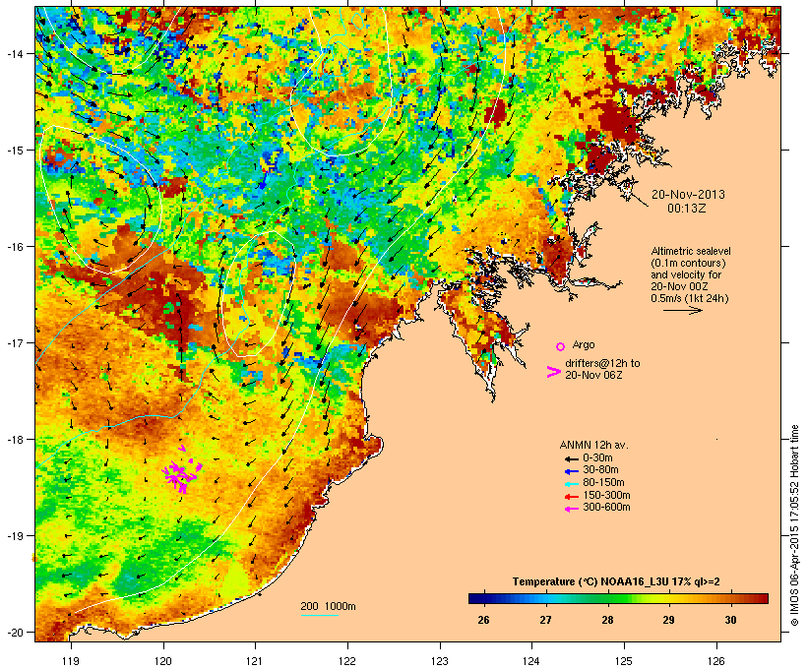Click the latitude axis label -18
Viewport: 807px width, 669px height.
(x=14, y=439)
